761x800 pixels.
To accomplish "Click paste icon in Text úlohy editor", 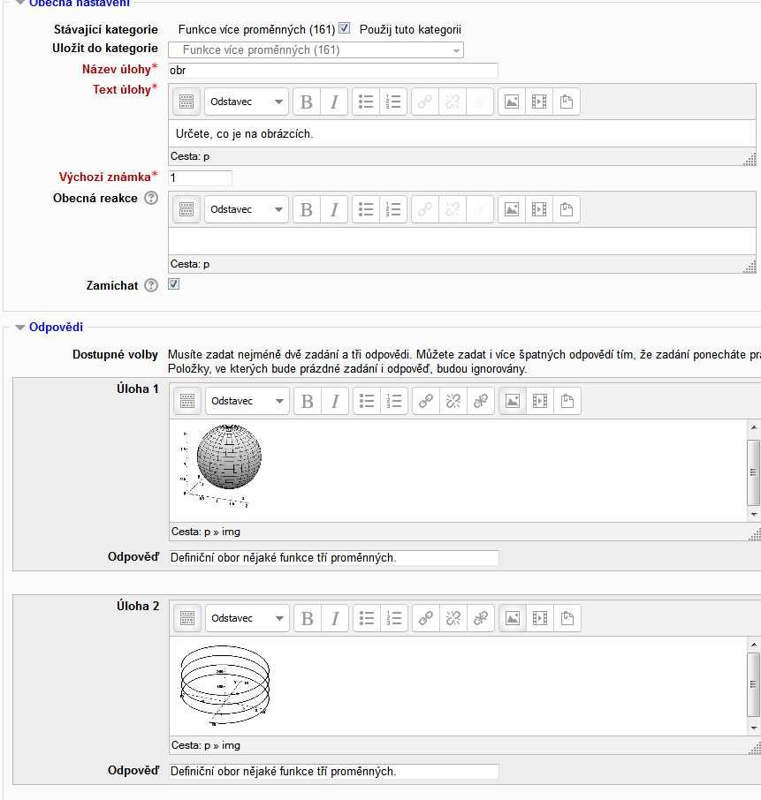I will point(567,102).
